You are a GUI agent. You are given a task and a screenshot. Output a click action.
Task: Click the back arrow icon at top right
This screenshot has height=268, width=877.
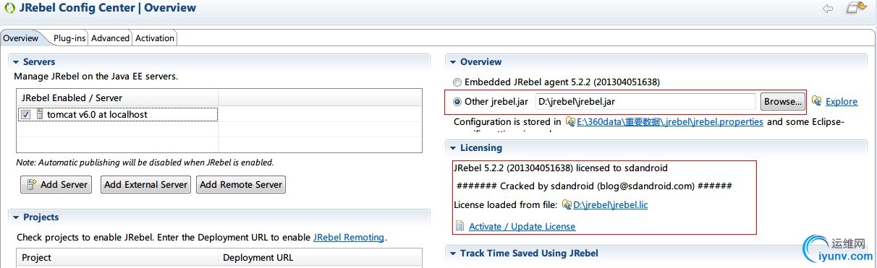click(x=828, y=9)
